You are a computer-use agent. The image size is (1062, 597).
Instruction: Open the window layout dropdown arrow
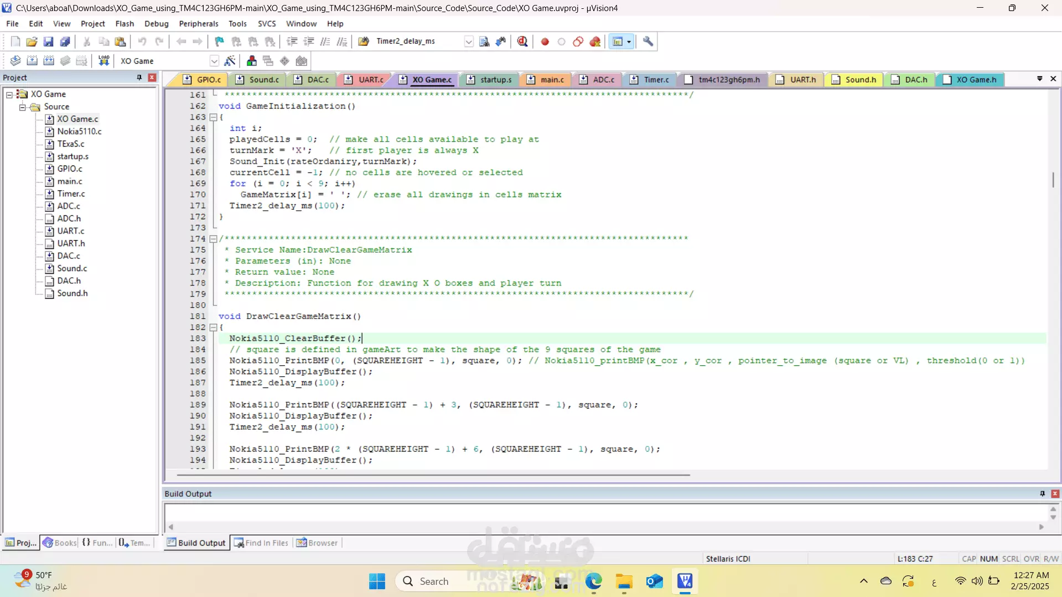click(629, 41)
